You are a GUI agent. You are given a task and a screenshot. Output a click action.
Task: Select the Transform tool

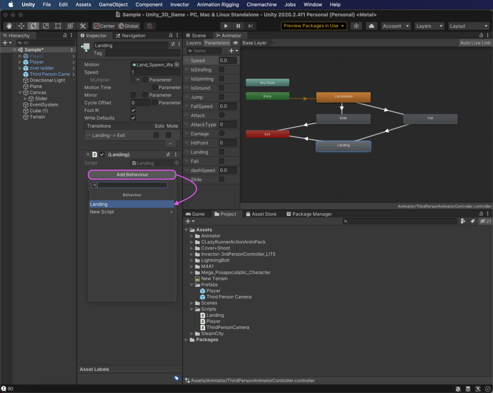coord(70,26)
